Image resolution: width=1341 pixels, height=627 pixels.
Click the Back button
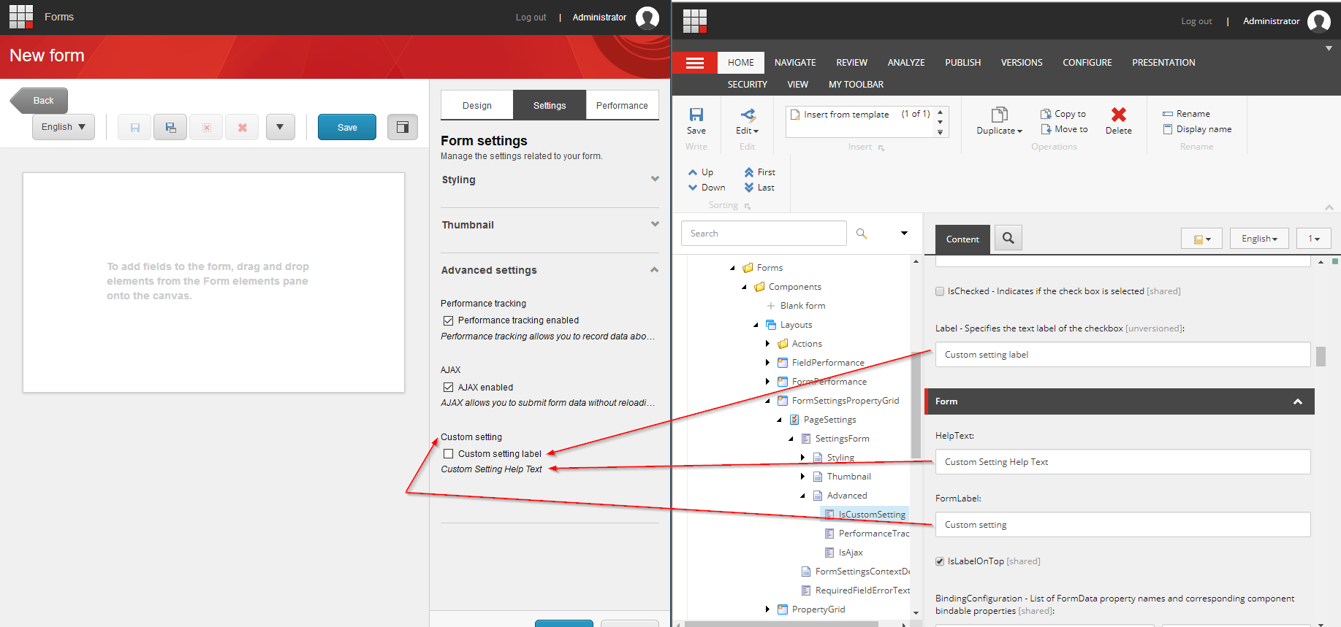(39, 101)
